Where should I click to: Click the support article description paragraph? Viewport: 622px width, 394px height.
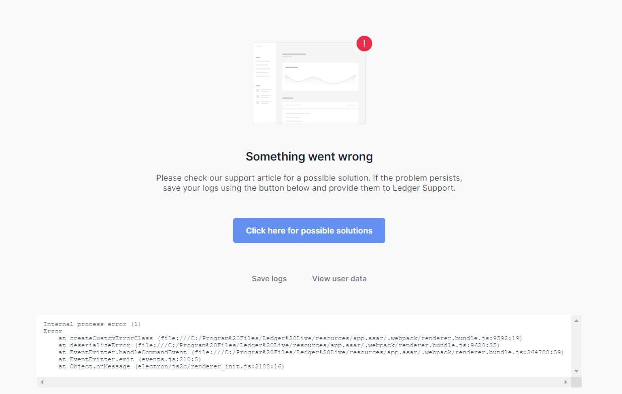tap(309, 183)
